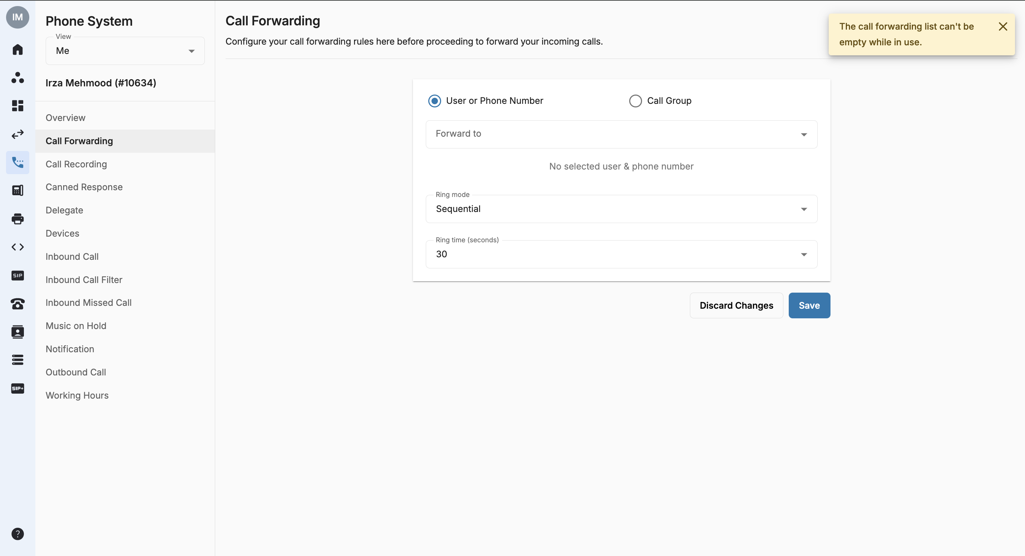
Task: Open the Ring mode Sequential dropdown
Action: [621, 209]
